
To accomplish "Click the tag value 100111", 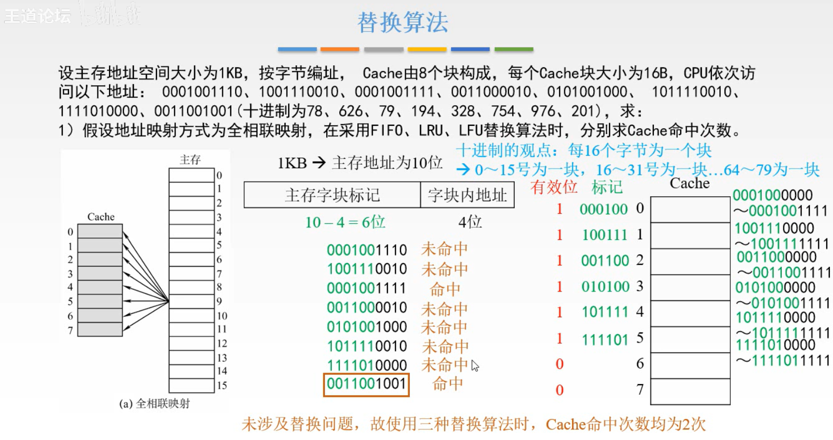I will point(604,235).
